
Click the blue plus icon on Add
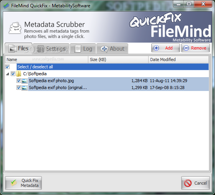[156, 48]
